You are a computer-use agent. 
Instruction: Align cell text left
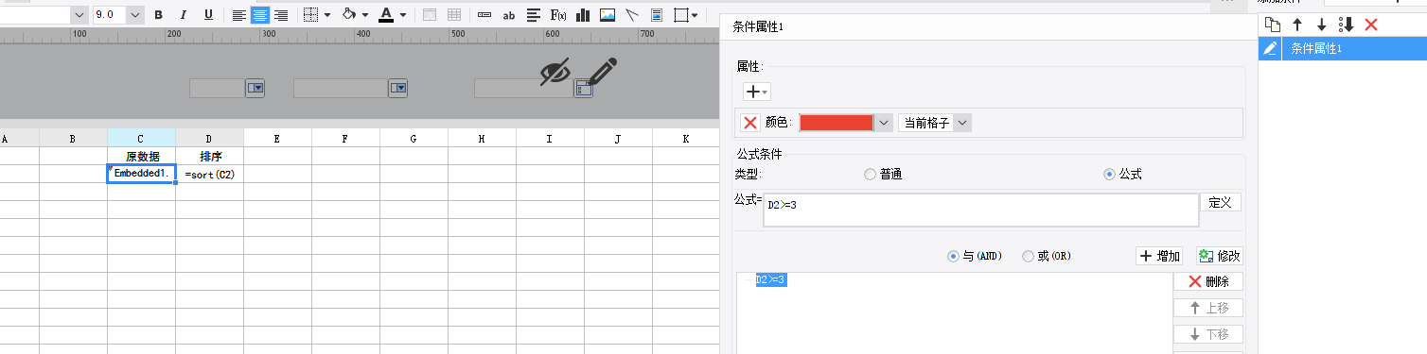(x=238, y=15)
